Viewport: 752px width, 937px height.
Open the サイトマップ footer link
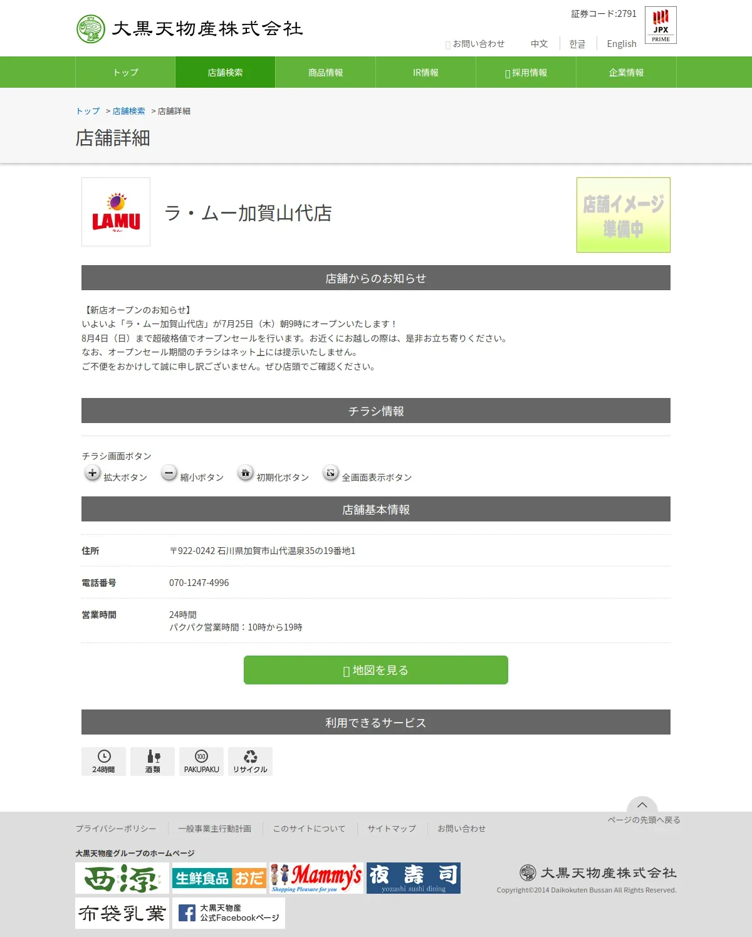point(392,829)
